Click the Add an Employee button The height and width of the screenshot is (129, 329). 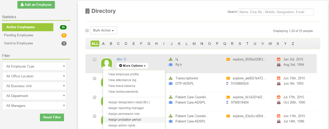tap(36, 5)
